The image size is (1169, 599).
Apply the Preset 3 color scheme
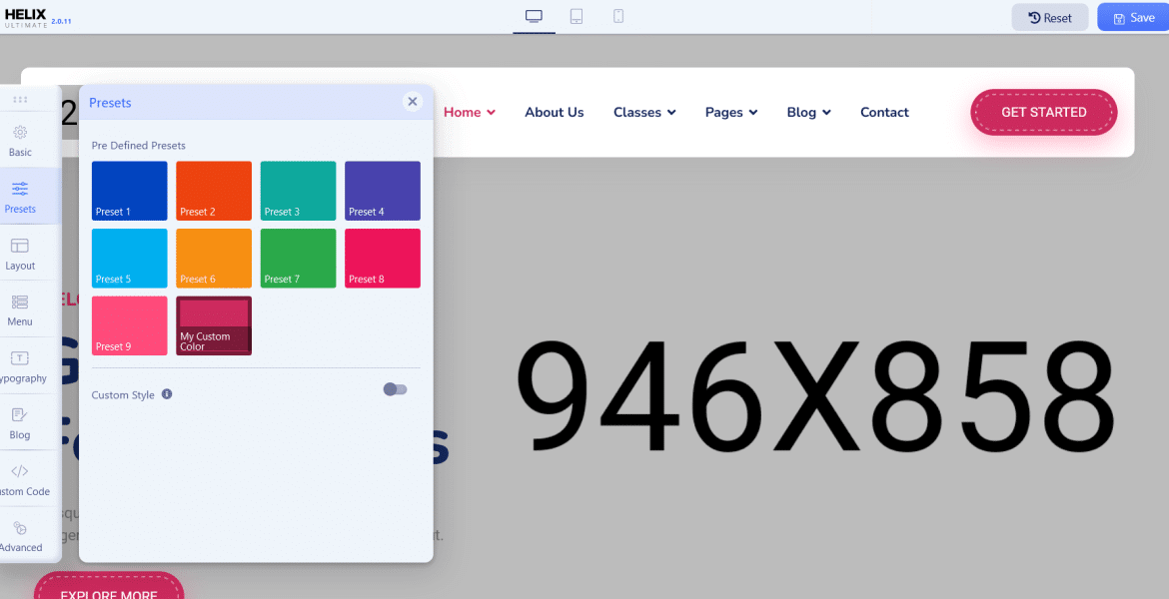(298, 191)
